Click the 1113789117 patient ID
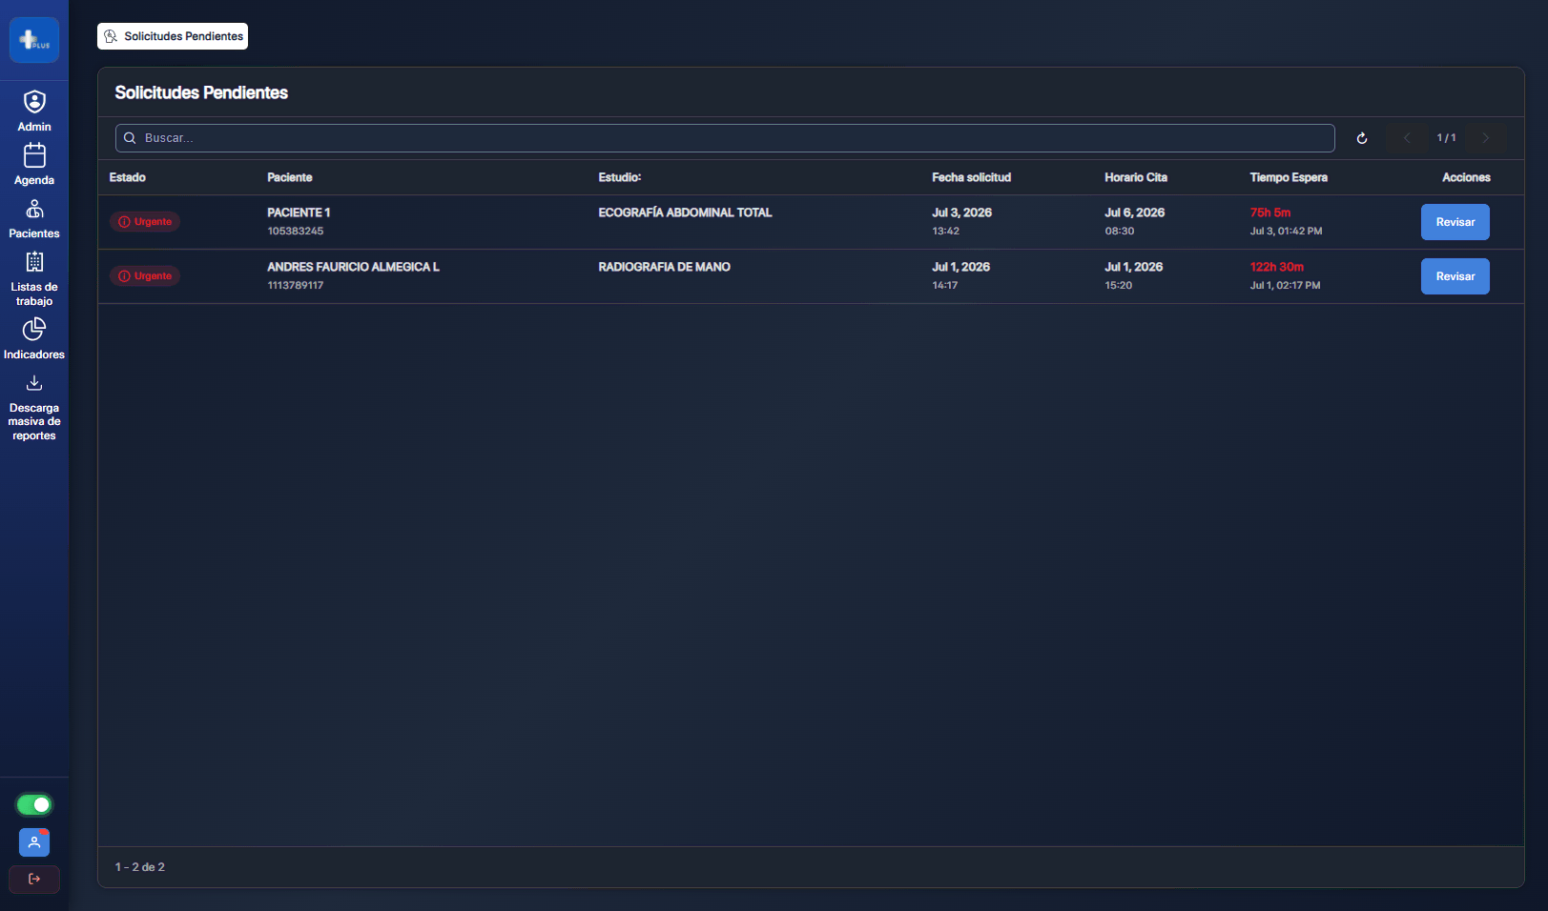 pos(296,285)
